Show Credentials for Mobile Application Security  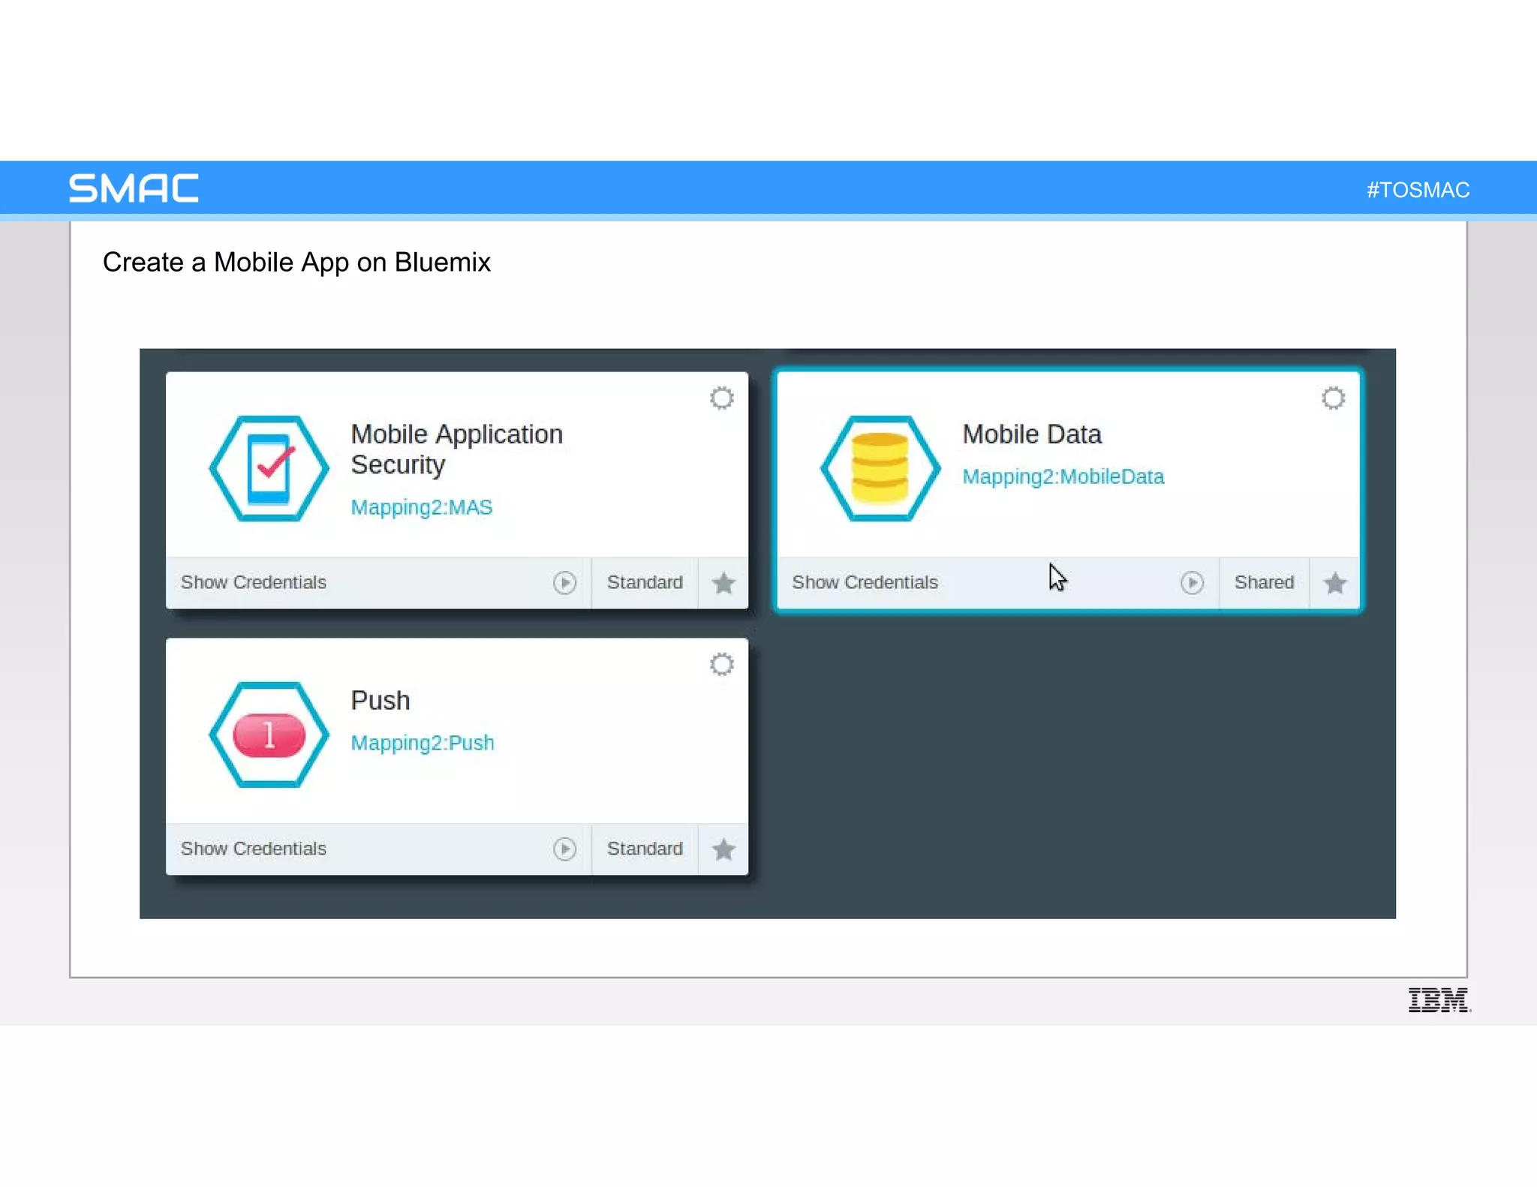[254, 583]
